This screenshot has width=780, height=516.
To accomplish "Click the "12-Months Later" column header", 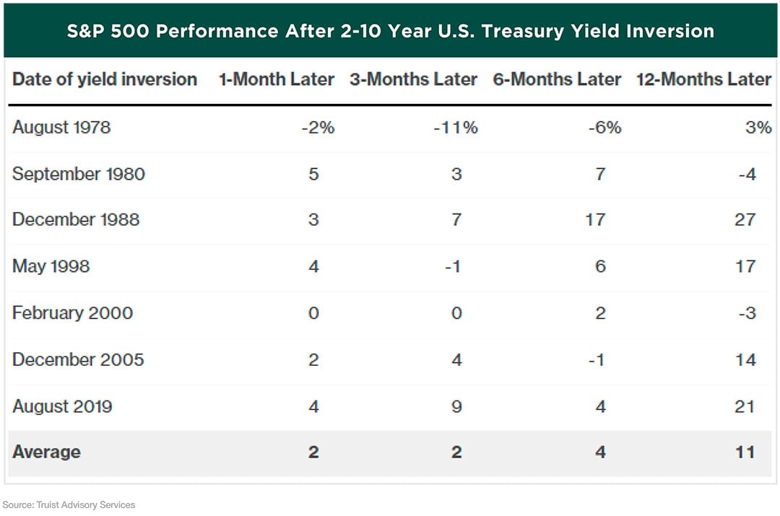I will point(703,79).
